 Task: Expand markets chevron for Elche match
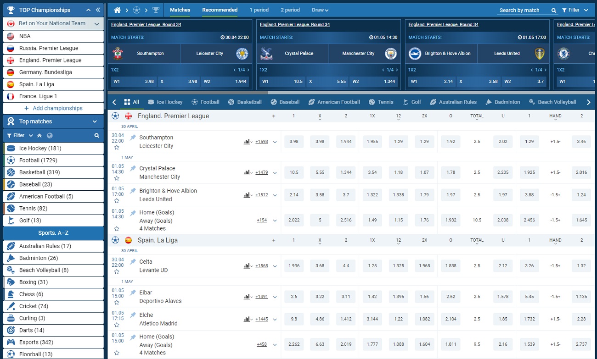(275, 319)
